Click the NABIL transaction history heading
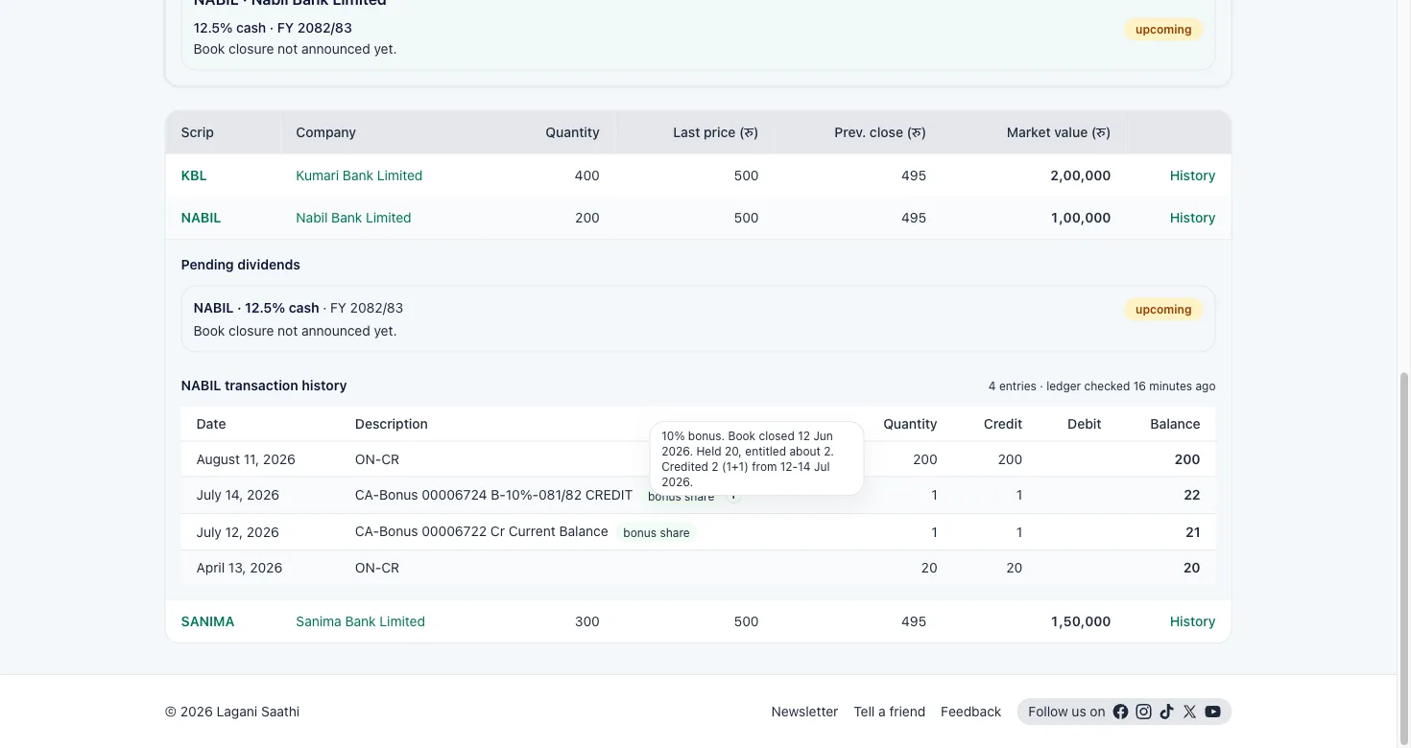This screenshot has width=1411, height=748. pos(264,386)
